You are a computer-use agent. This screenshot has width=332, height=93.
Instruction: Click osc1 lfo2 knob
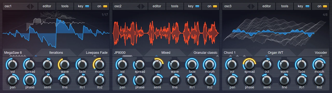click(100, 80)
